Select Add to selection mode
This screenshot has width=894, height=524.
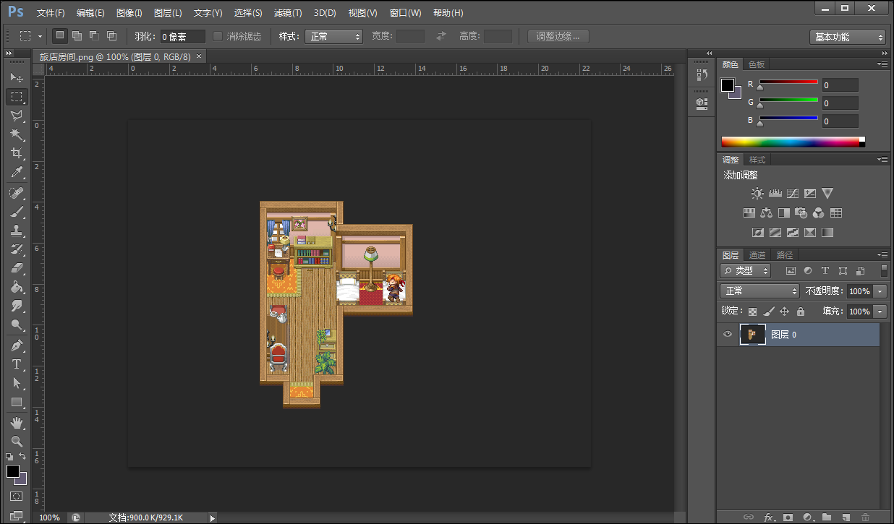click(x=77, y=35)
